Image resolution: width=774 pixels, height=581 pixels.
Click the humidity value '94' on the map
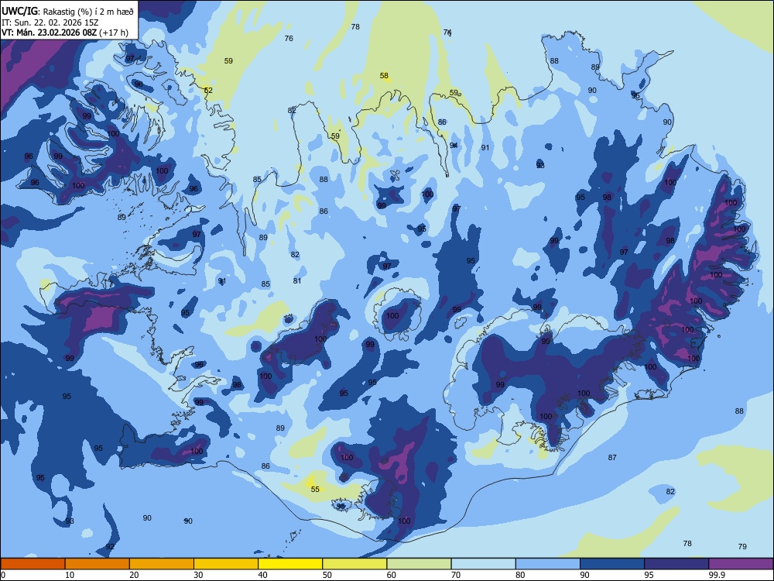click(454, 145)
